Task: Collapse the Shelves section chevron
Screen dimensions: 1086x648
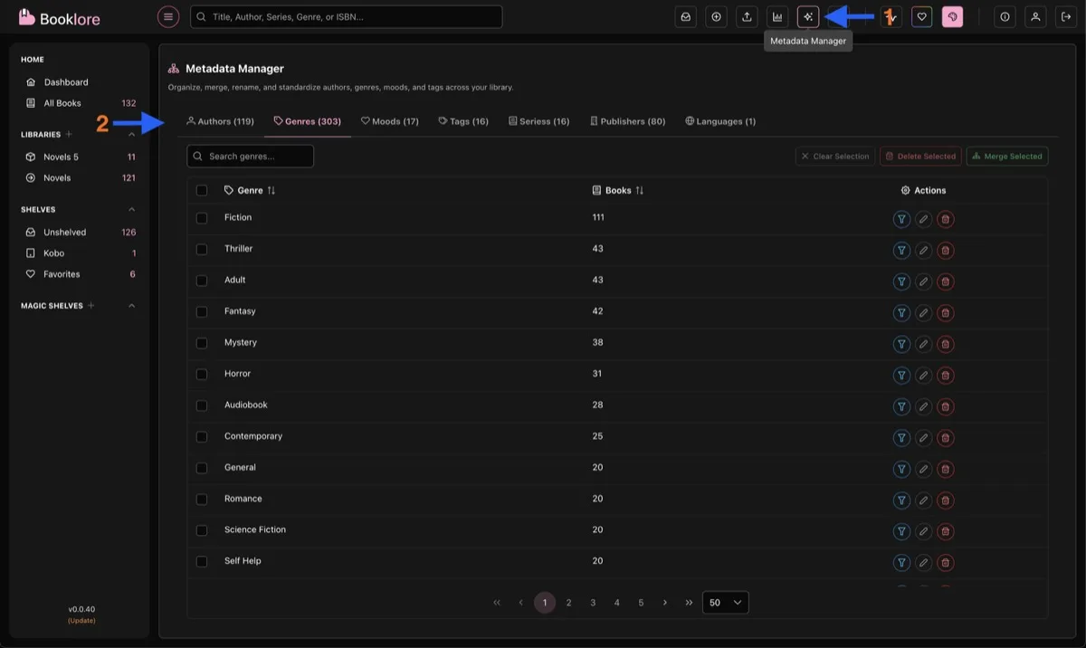Action: [x=132, y=209]
